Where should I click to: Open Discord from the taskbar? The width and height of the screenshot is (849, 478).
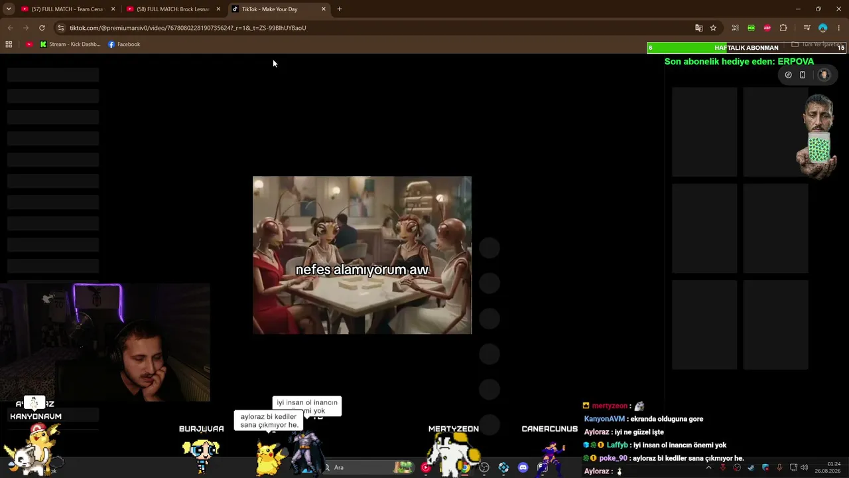tap(523, 467)
